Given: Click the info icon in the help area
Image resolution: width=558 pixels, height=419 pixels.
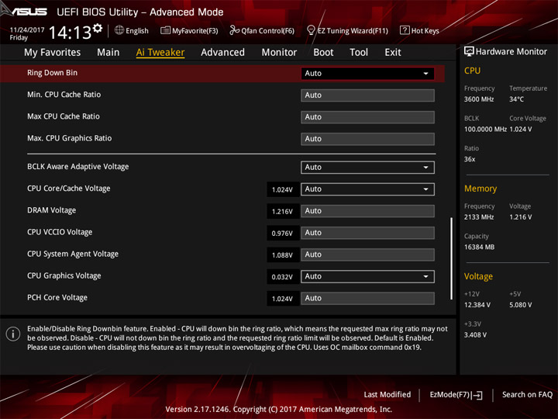Looking at the screenshot, I should [13, 334].
